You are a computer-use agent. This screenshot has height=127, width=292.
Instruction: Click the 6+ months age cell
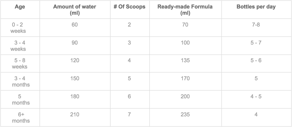click(21, 118)
